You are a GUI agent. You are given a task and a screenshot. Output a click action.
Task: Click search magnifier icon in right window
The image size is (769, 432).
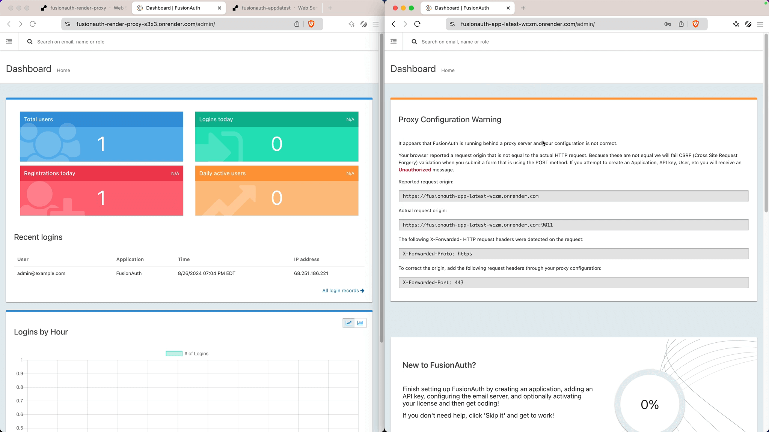coord(414,42)
